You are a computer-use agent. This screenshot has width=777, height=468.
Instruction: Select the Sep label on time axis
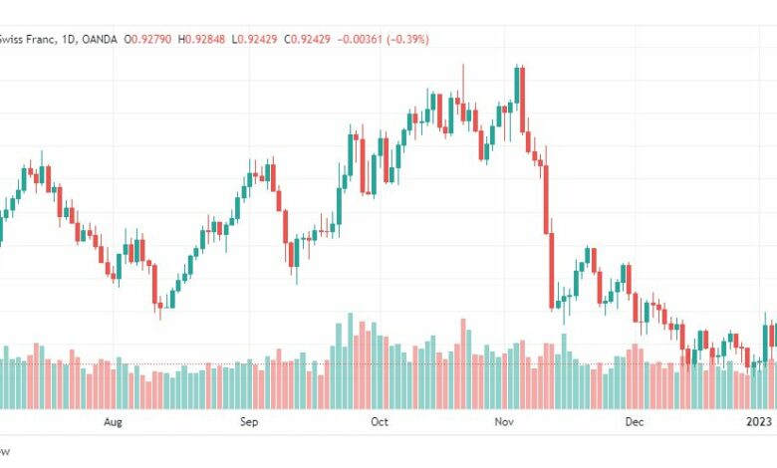[x=249, y=422]
